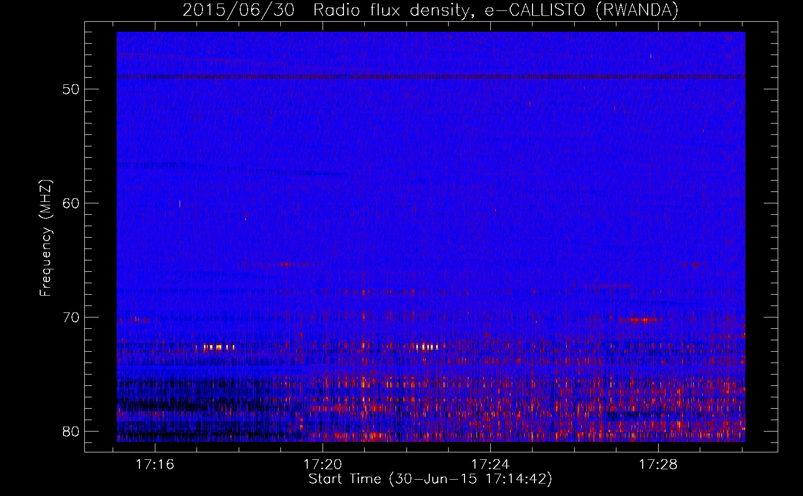Image resolution: width=803 pixels, height=496 pixels.
Task: Click the 17:28 time tick label
Action: [x=658, y=465]
